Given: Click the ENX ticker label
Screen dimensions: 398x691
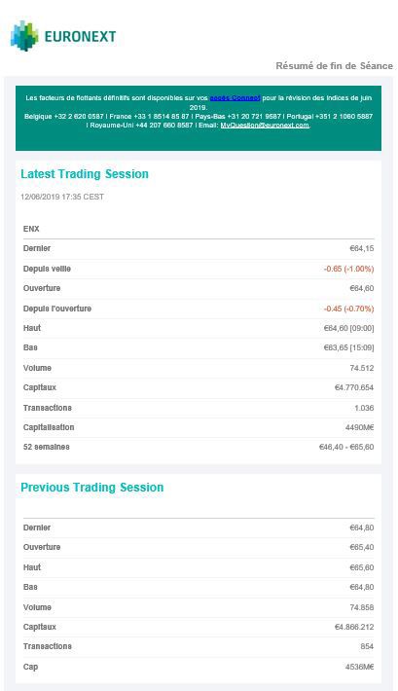Looking at the screenshot, I should [x=31, y=229].
